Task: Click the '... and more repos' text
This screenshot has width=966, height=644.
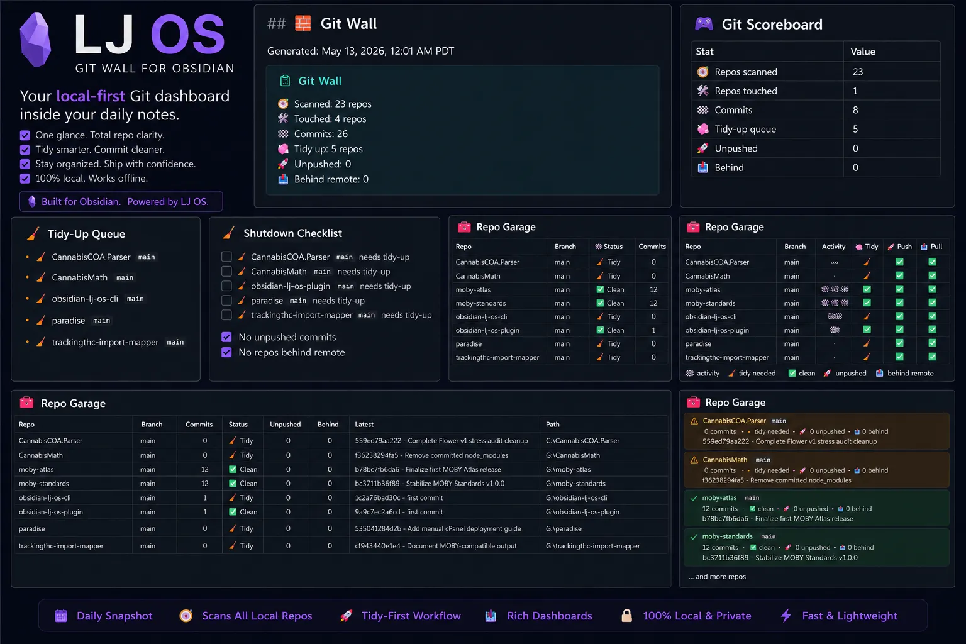Action: [x=717, y=577]
